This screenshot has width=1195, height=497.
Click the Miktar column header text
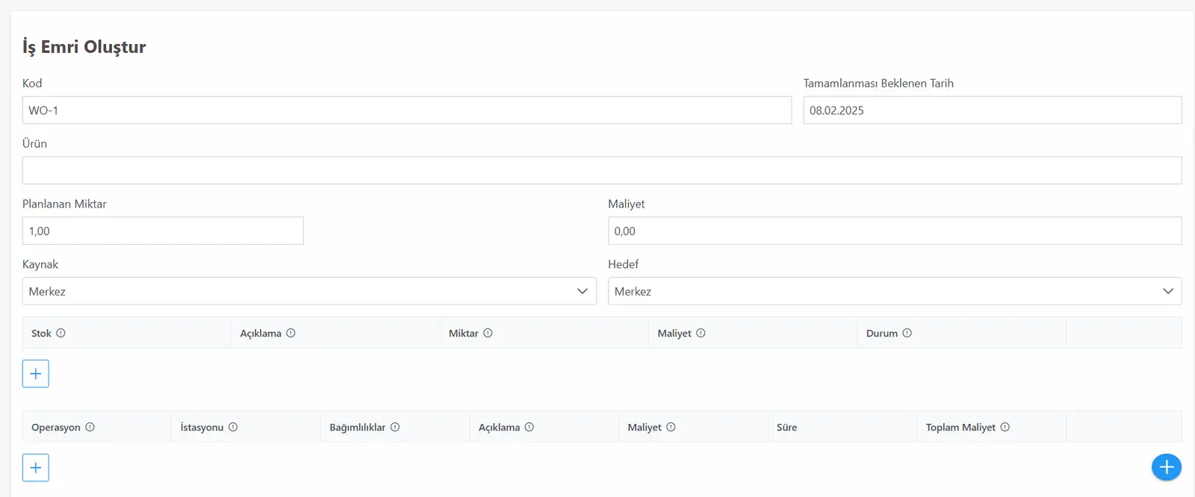463,334
